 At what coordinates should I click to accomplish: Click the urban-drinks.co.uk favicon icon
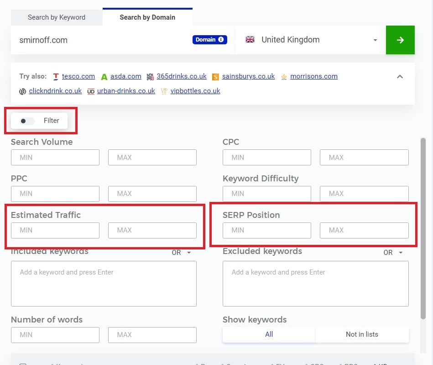[x=90, y=91]
